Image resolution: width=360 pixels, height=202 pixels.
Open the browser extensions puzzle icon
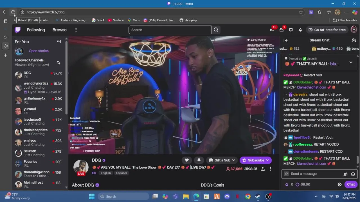pos(319,12)
